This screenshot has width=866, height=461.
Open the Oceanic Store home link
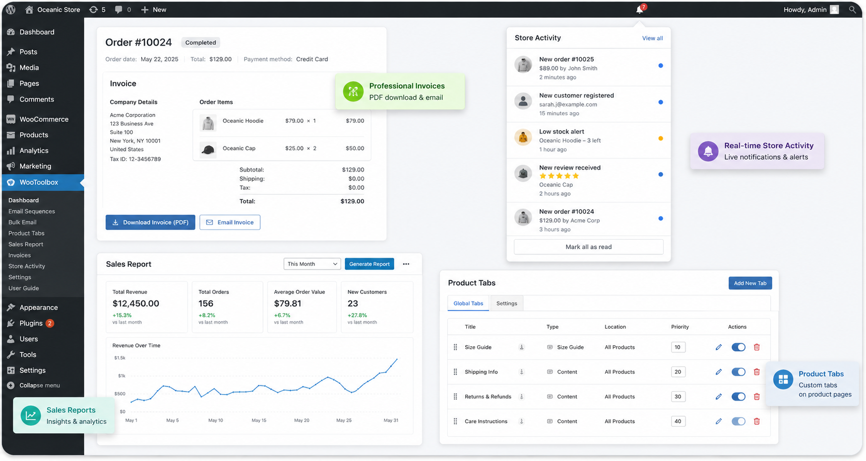pyautogui.click(x=52, y=10)
